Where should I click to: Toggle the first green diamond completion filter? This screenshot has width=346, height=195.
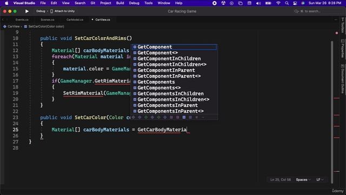pyautogui.click(x=146, y=118)
